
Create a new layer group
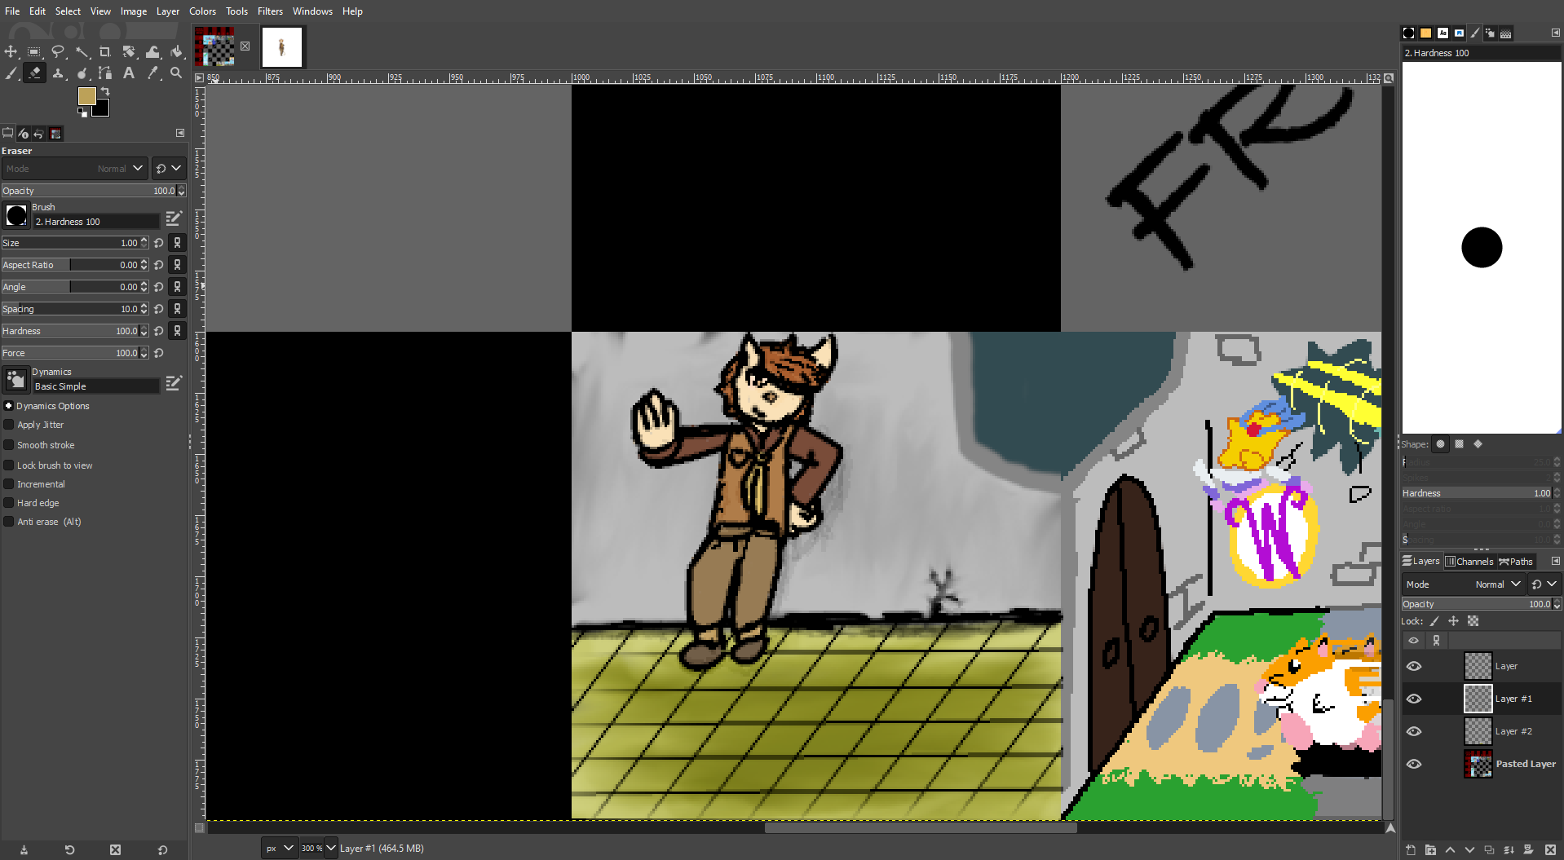coord(1430,849)
